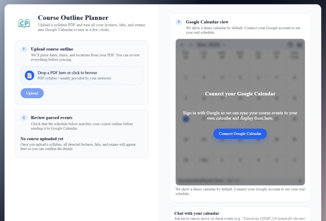Click the blue PDF document icon

(30, 76)
